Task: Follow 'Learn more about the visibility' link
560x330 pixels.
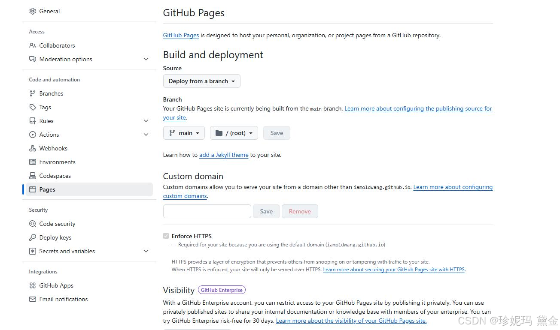Action: pyautogui.click(x=351, y=321)
